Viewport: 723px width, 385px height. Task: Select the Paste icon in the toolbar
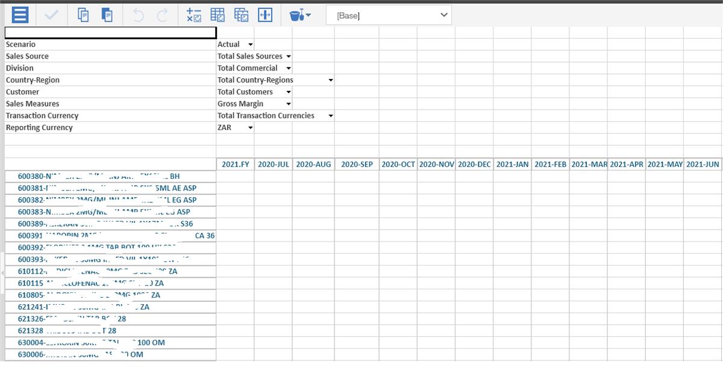point(107,14)
